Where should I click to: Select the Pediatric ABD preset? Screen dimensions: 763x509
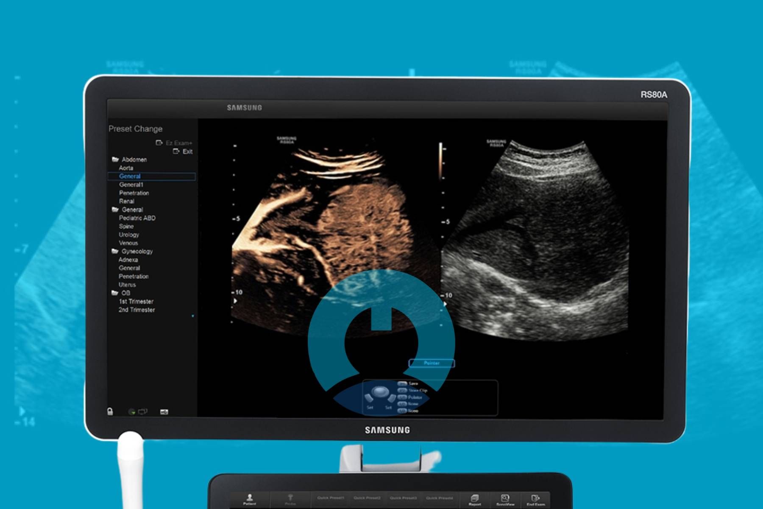pyautogui.click(x=137, y=218)
